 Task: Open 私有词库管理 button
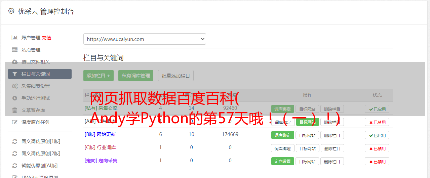coord(136,76)
